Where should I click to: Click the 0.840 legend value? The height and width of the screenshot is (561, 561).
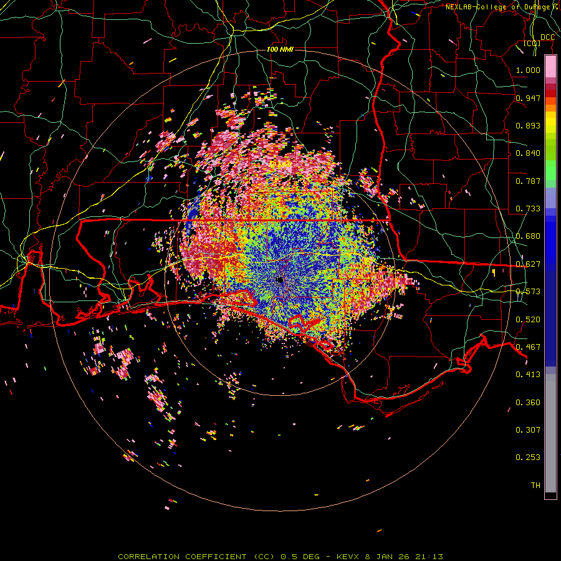(x=528, y=153)
